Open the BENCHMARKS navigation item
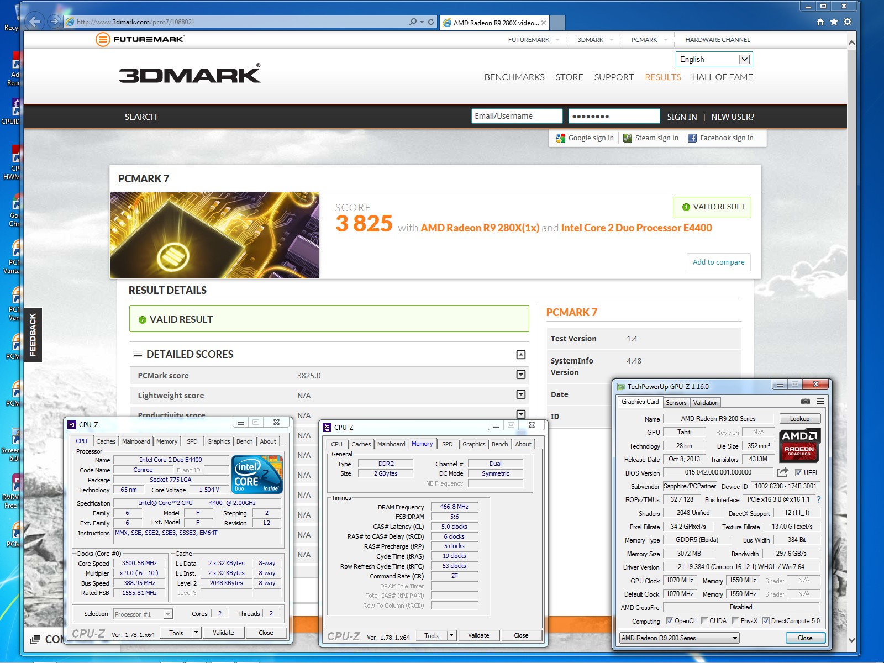Image resolution: width=884 pixels, height=663 pixels. (x=514, y=77)
